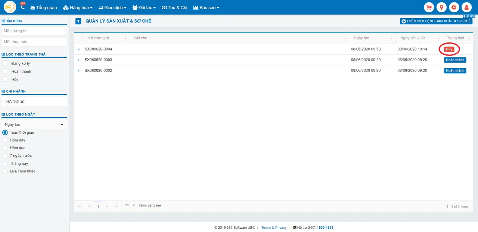
Task: Click created date 08/06/2020 09:58
Action: pos(366,49)
